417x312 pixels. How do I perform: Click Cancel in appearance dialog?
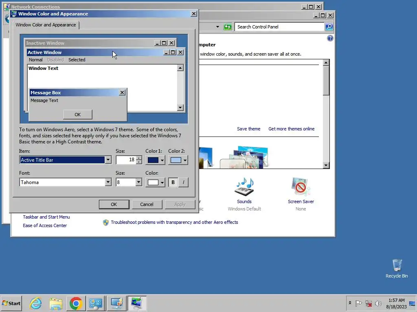click(x=147, y=204)
